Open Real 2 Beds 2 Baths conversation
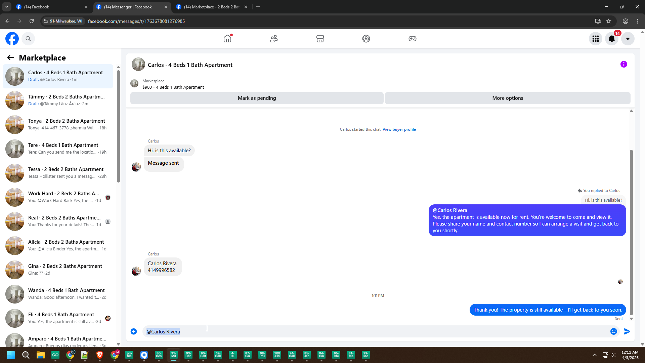The width and height of the screenshot is (645, 363). pyautogui.click(x=58, y=221)
